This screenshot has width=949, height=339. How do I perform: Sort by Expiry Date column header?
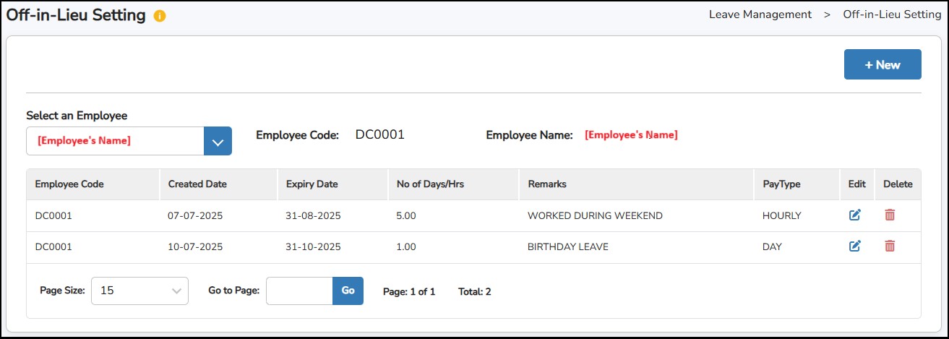pyautogui.click(x=312, y=184)
